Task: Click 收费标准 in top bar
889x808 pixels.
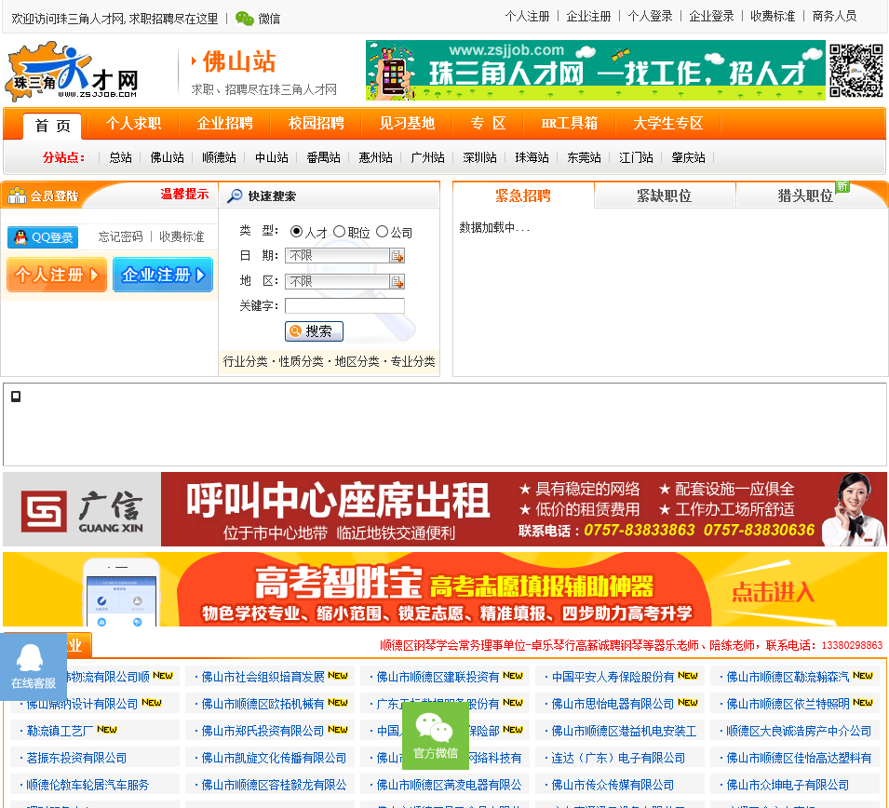Action: point(773,17)
